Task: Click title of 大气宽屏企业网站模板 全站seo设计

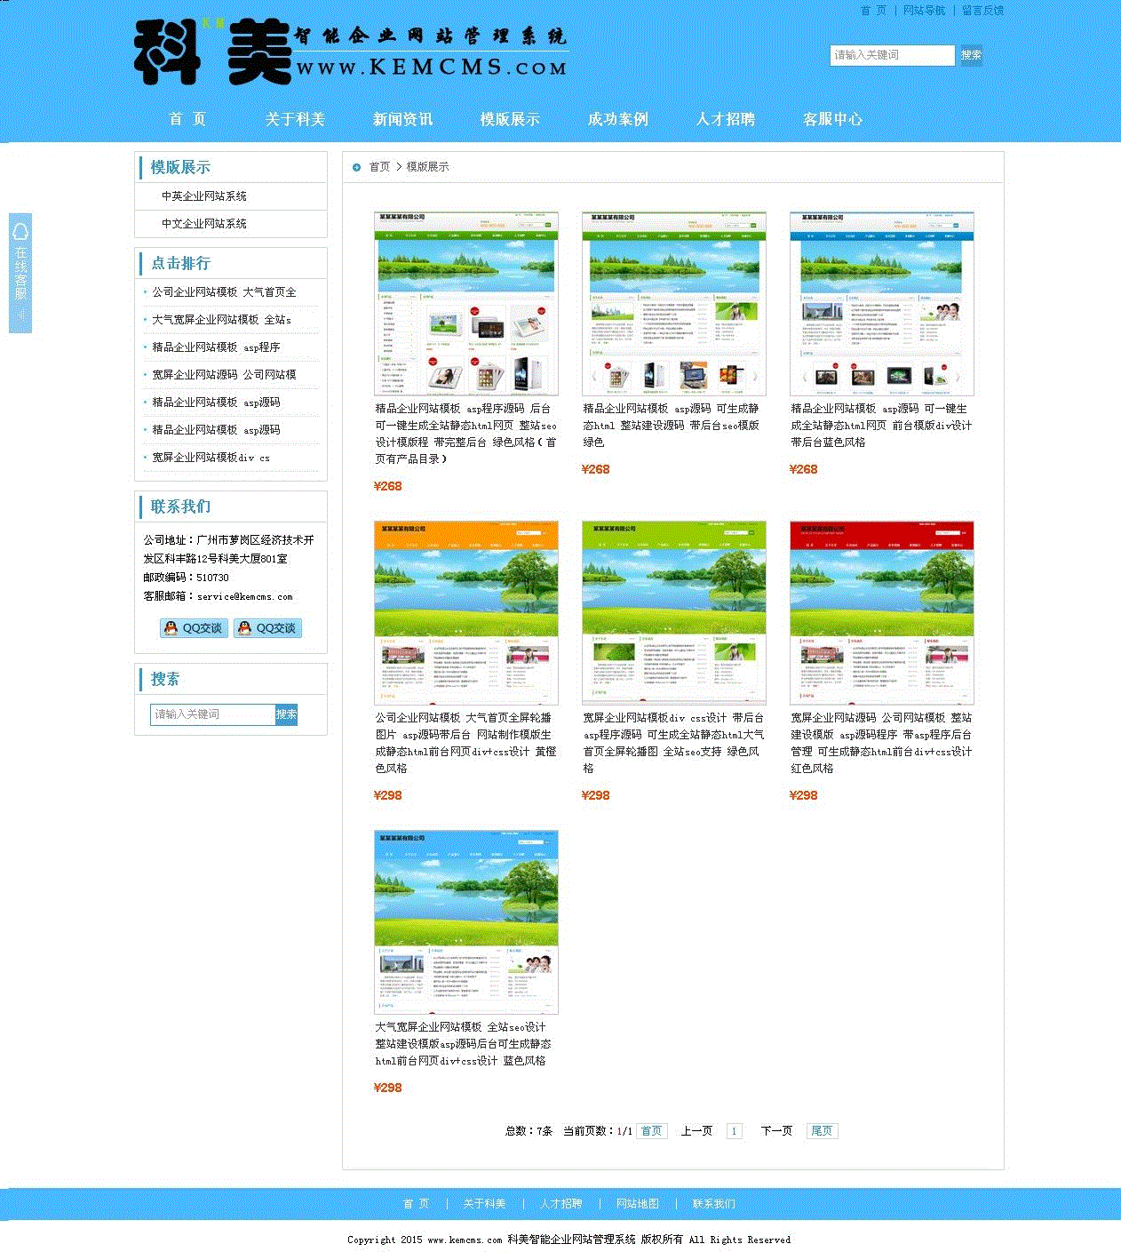Action: (463, 1044)
